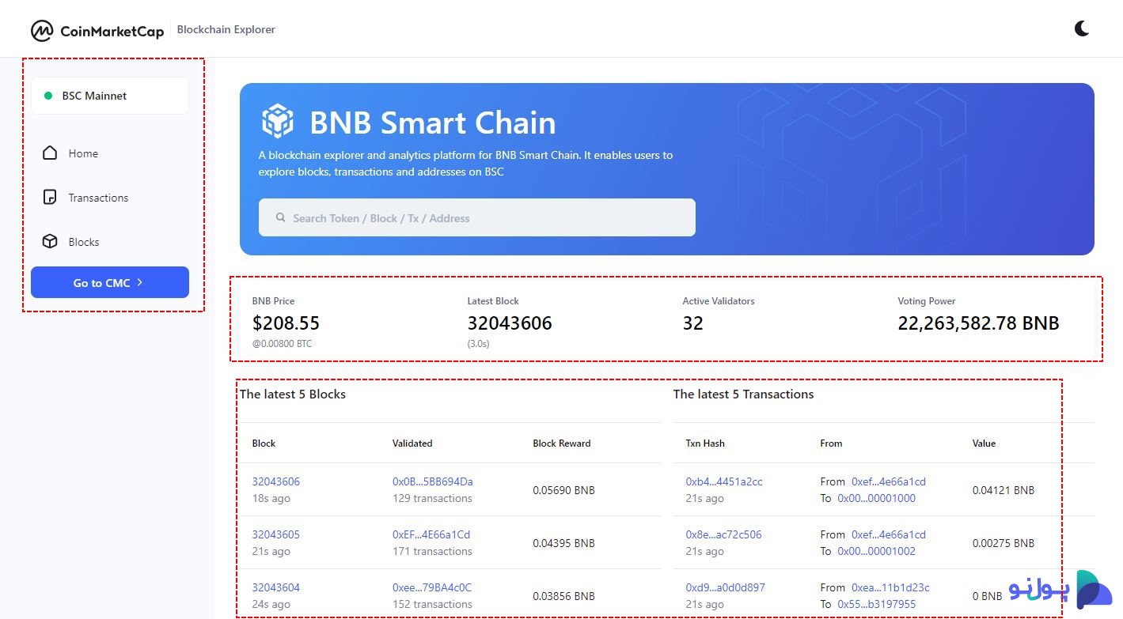Screen dimensions: 1123x619
Task: Go to Home in sidebar
Action: coord(83,153)
